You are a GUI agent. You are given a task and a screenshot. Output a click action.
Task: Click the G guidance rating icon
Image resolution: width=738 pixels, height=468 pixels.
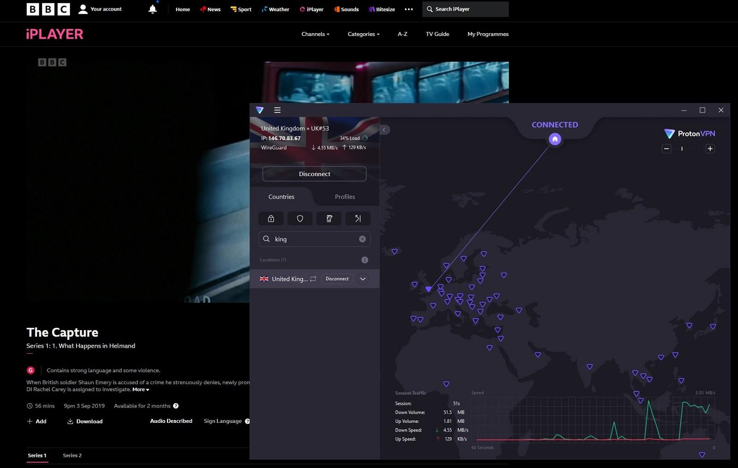31,370
